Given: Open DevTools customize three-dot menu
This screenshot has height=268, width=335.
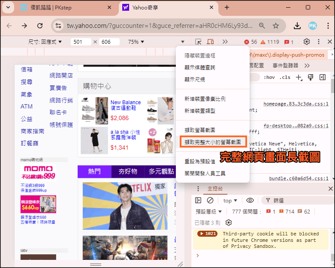Looking at the screenshot, I should click(x=319, y=42).
